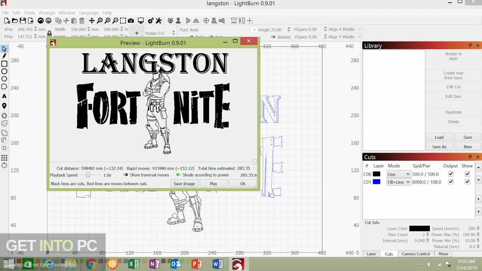
Task: Toggle Show checkbox for layer C00
Action: click(467, 174)
